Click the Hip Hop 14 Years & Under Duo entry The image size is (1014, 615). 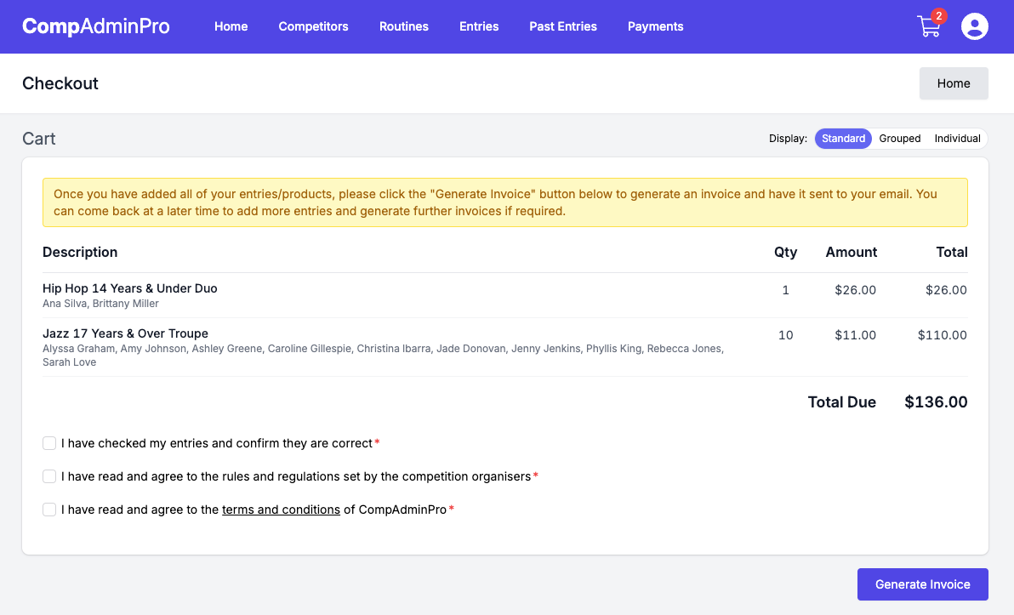130,288
